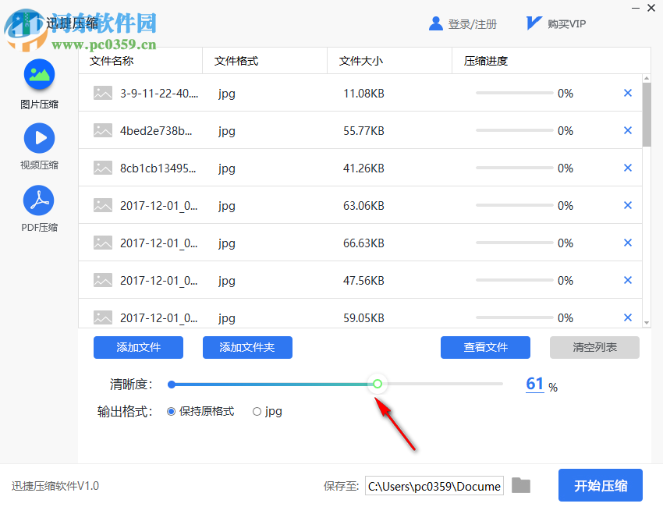The height and width of the screenshot is (507, 663).
Task: Remove file 3-9-11-22-40 using its X icon
Action: pos(628,93)
